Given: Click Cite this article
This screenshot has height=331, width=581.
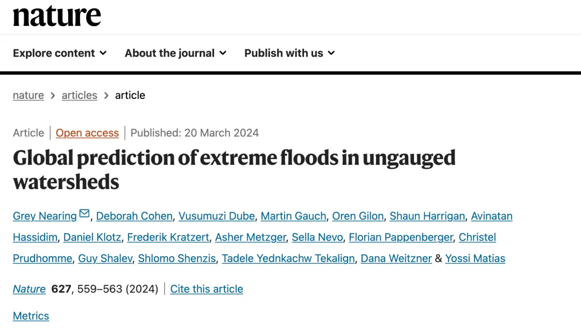Looking at the screenshot, I should (x=207, y=289).
